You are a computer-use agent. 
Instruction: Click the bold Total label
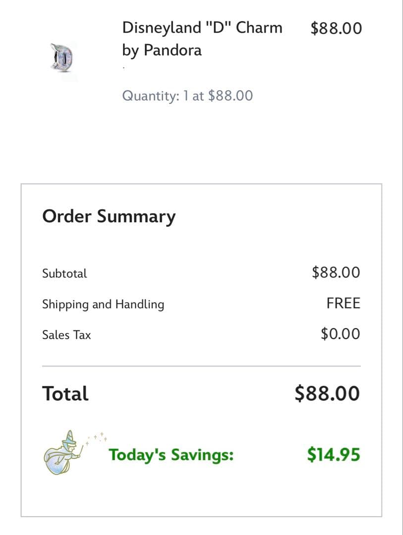point(65,394)
